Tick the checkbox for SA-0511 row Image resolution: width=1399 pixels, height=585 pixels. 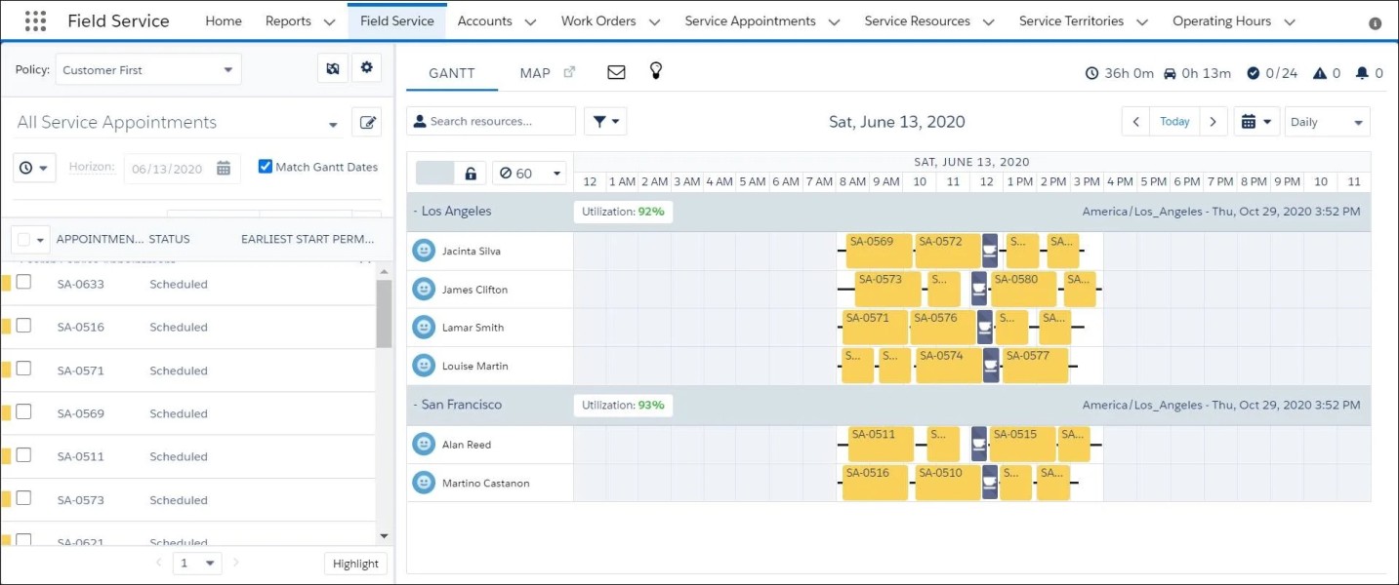pos(24,455)
